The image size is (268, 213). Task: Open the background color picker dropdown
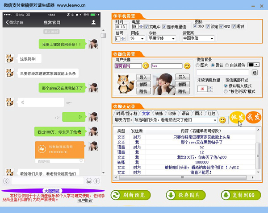point(256,65)
